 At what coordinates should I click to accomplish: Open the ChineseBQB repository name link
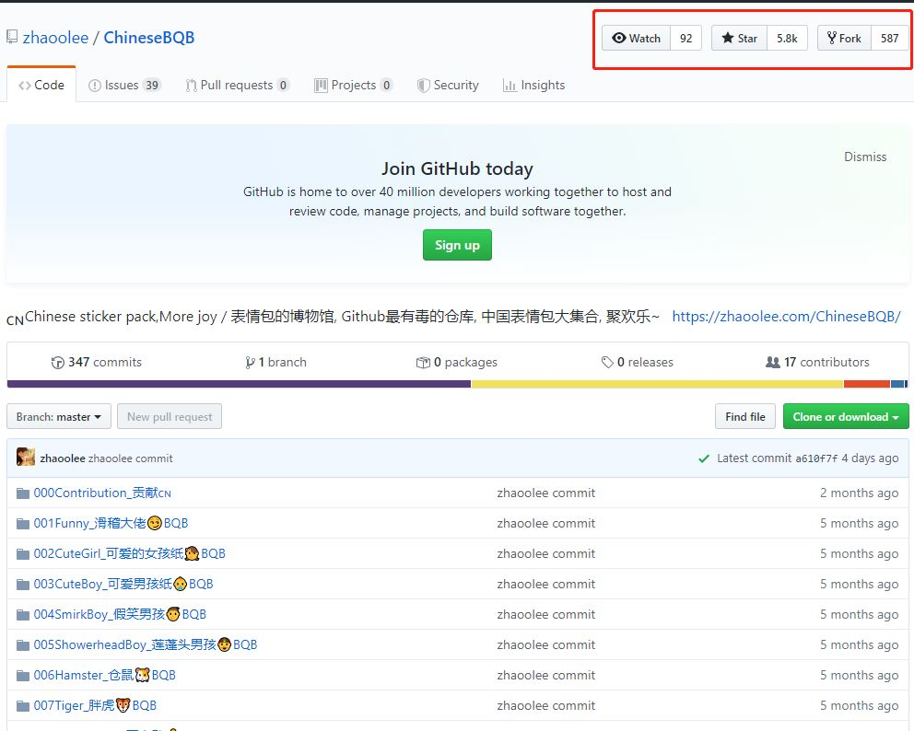[x=148, y=38]
